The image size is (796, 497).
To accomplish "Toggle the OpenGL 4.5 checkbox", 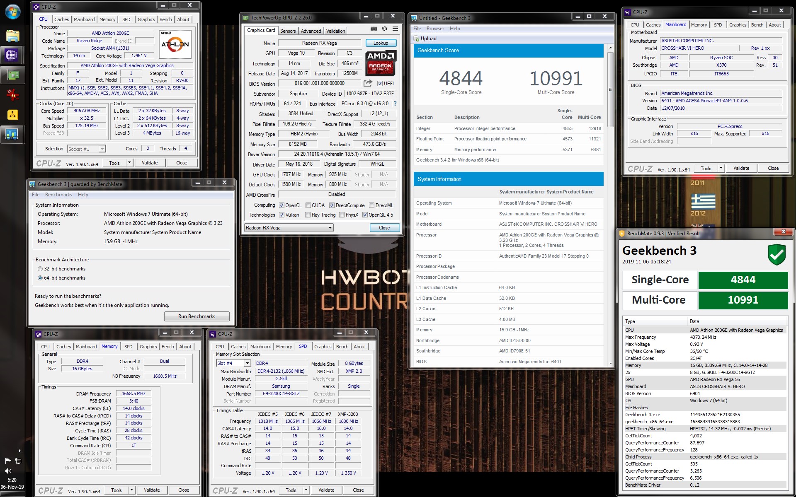I will (x=365, y=215).
